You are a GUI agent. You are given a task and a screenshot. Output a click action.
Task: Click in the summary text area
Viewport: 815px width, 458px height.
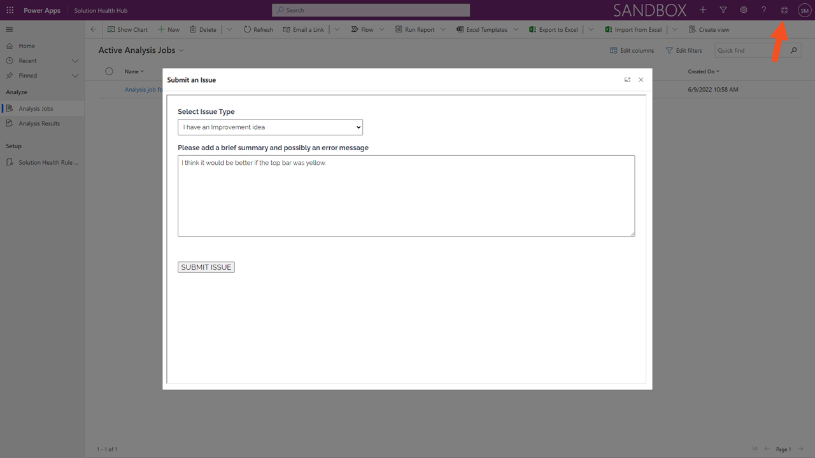[x=406, y=196]
